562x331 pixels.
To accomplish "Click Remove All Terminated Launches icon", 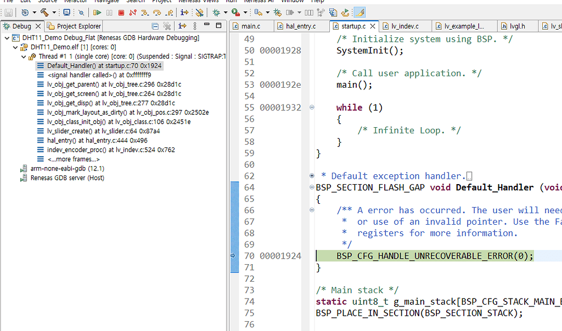I will (x=167, y=26).
